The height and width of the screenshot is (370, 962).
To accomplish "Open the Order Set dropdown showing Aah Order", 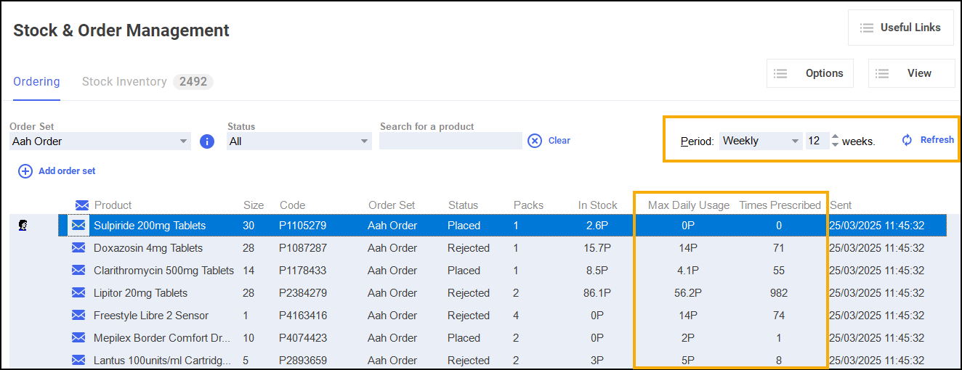I will click(x=100, y=141).
